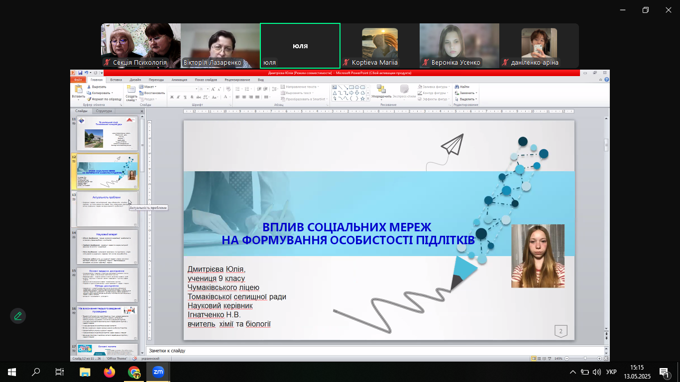Expand the Макет layout dropdown
The width and height of the screenshot is (680, 382).
148,87
